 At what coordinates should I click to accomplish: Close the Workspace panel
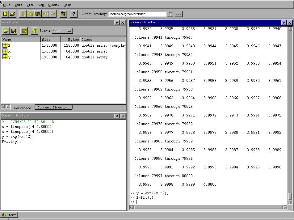pyautogui.click(x=123, y=23)
